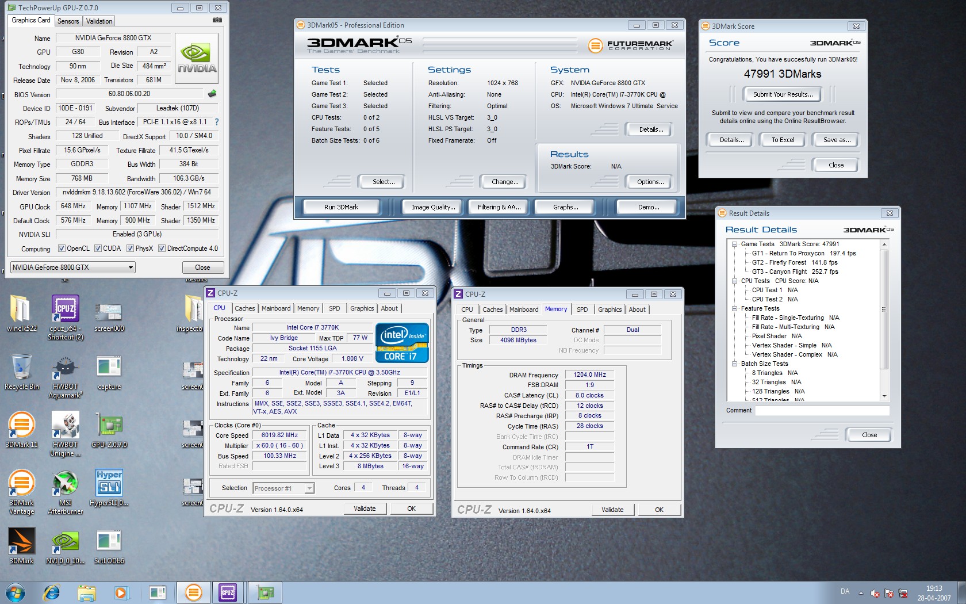The height and width of the screenshot is (604, 966).
Task: Launch 3DMark desktop shortcut with the orange arrow icon
Action: tap(21, 545)
